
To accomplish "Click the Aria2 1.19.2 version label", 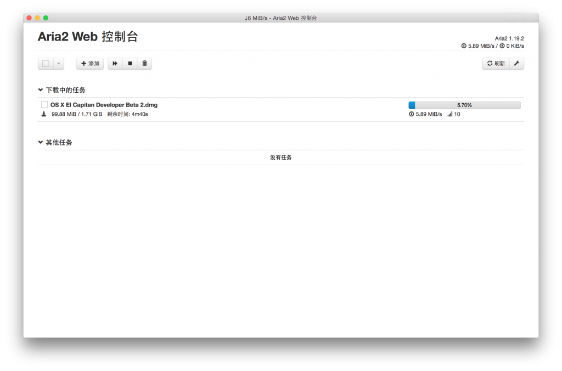I will [x=509, y=38].
